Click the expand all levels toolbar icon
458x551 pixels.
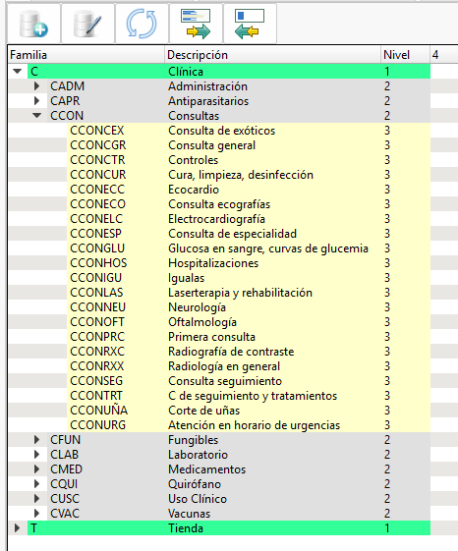click(196, 24)
